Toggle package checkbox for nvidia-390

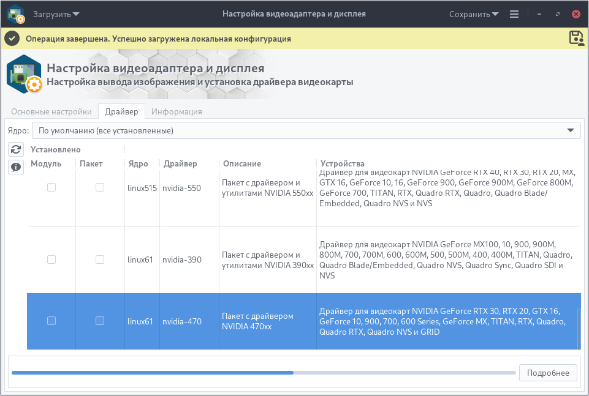click(x=100, y=260)
